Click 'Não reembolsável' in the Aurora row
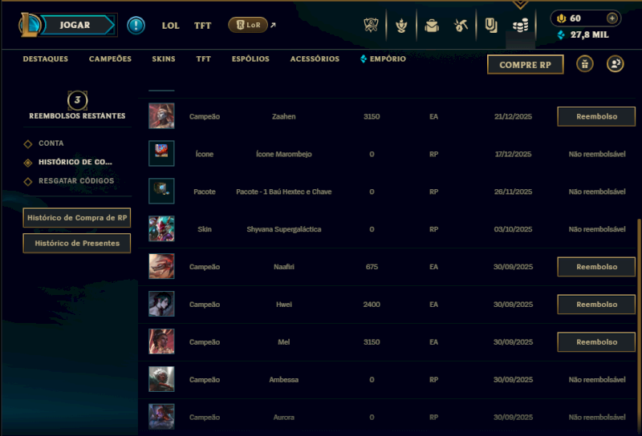Image resolution: width=642 pixels, height=436 pixels. tap(596, 418)
